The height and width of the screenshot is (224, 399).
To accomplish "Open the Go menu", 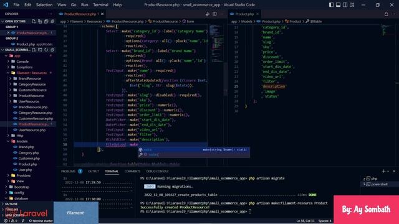I will point(74,5).
